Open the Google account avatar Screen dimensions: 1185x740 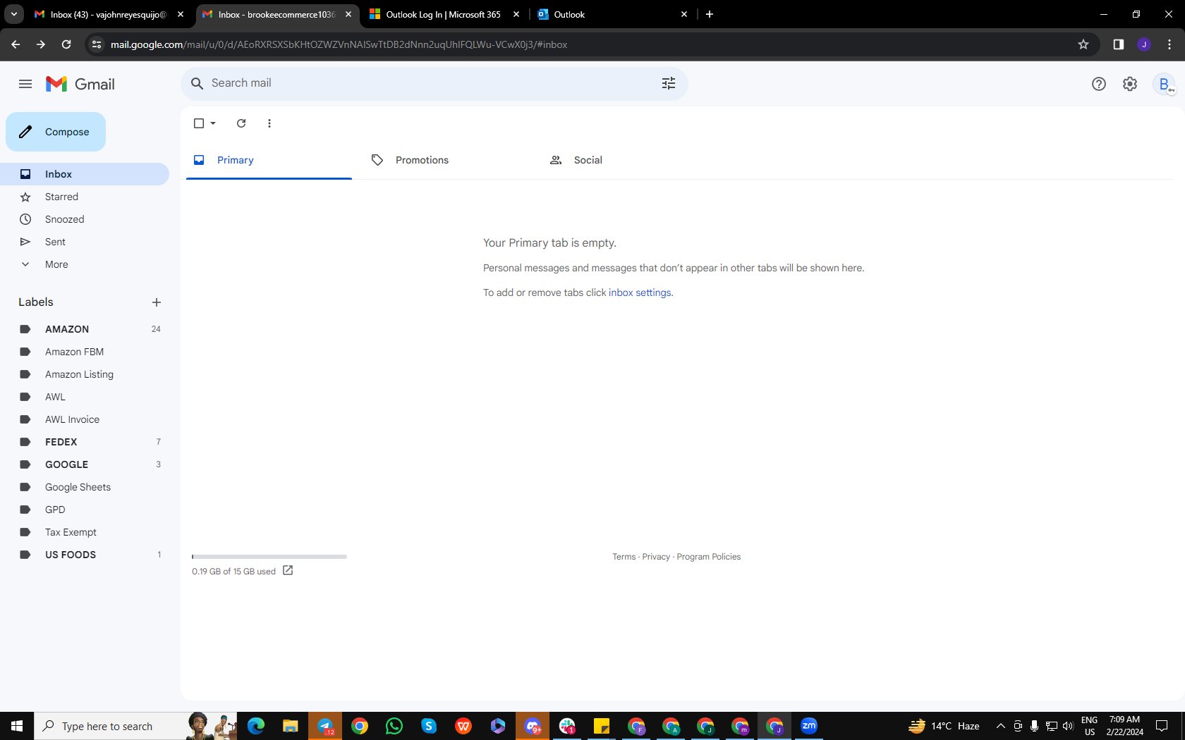pyautogui.click(x=1164, y=84)
